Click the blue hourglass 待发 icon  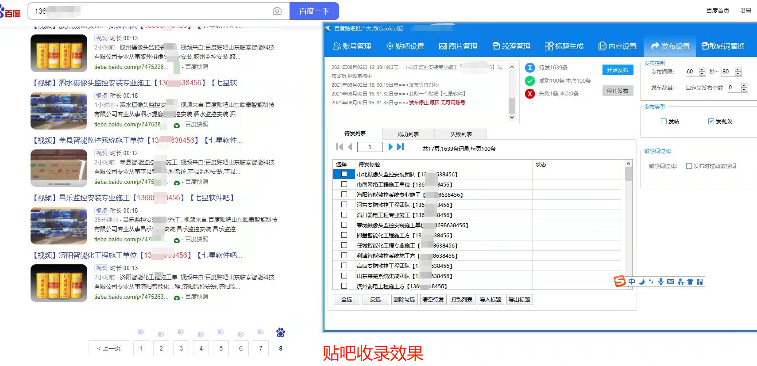coord(530,68)
